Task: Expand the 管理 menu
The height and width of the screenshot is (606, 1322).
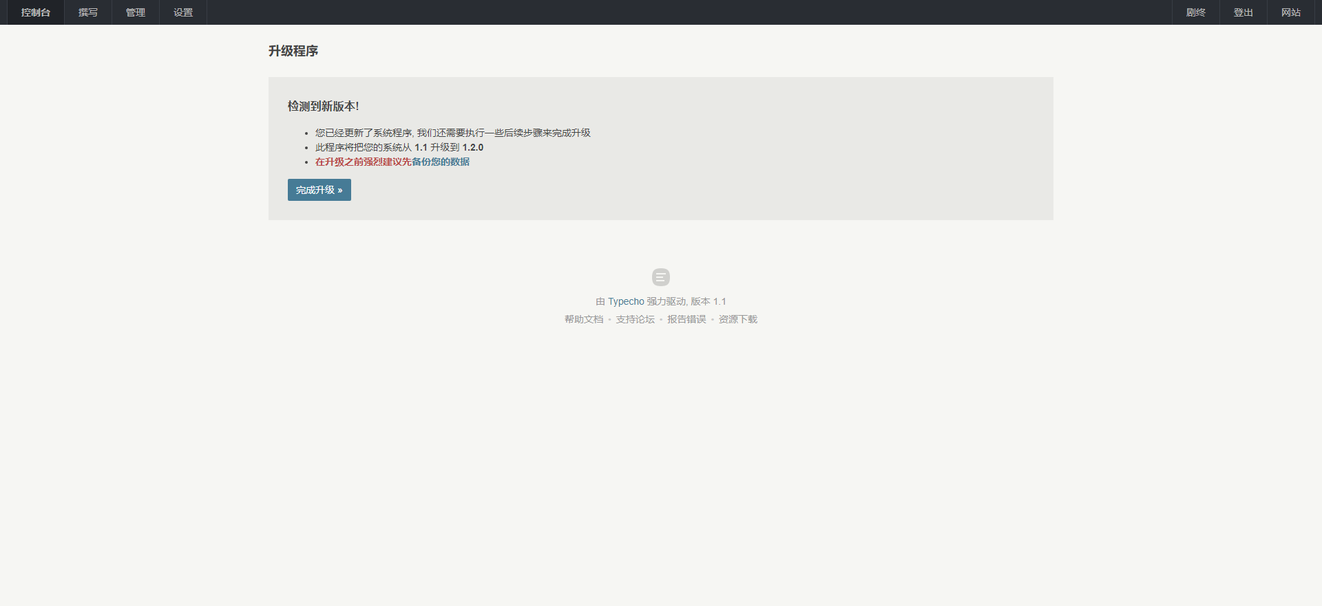Action: [136, 12]
